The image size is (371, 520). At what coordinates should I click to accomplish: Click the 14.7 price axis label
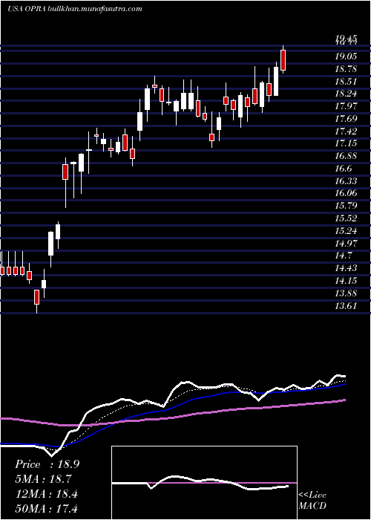pos(344,256)
